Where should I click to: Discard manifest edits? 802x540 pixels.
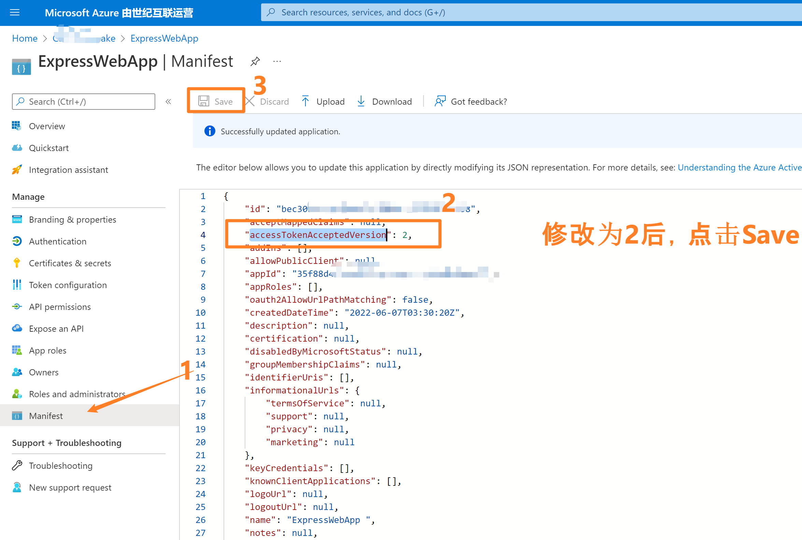(268, 102)
